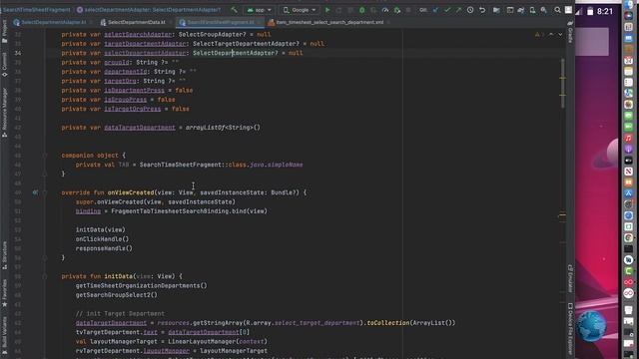This screenshot has width=639, height=359.
Task: Open the Search Everywhere magnifier icon
Action: 557,10
